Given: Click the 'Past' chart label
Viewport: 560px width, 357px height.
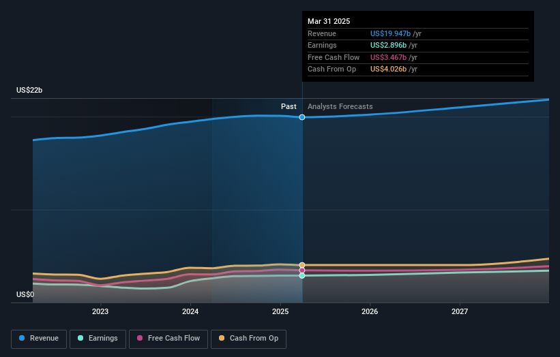Looking at the screenshot, I should coord(289,107).
